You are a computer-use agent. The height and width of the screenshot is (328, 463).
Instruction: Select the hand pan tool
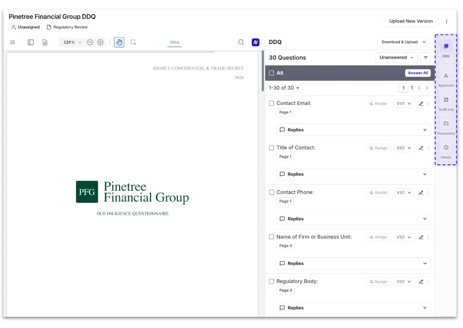[119, 42]
